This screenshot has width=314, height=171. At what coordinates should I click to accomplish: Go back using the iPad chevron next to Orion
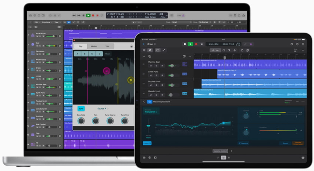(x=143, y=44)
